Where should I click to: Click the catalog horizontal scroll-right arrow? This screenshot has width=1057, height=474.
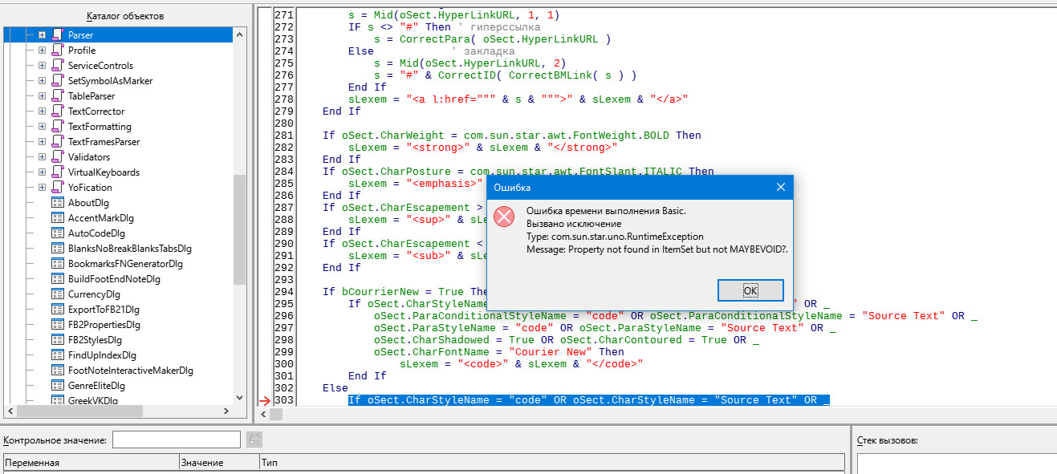pyautogui.click(x=226, y=411)
